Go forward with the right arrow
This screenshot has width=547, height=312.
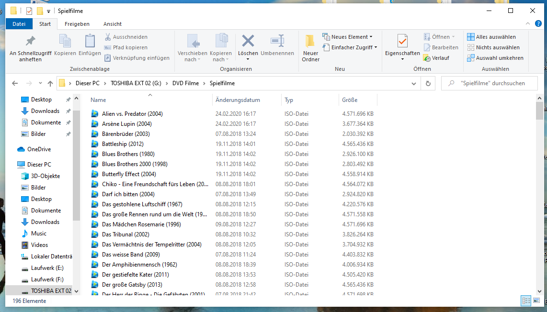29,83
